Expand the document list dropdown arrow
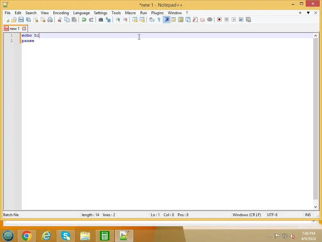Screen dimensions: 322x242 click(308, 13)
